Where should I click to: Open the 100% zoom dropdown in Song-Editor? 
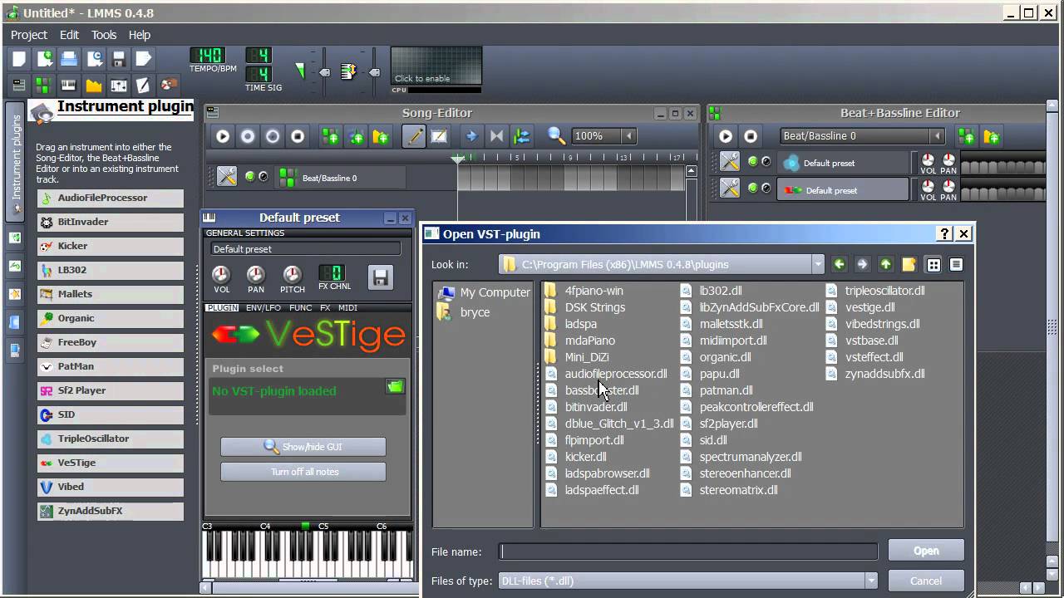coord(629,136)
